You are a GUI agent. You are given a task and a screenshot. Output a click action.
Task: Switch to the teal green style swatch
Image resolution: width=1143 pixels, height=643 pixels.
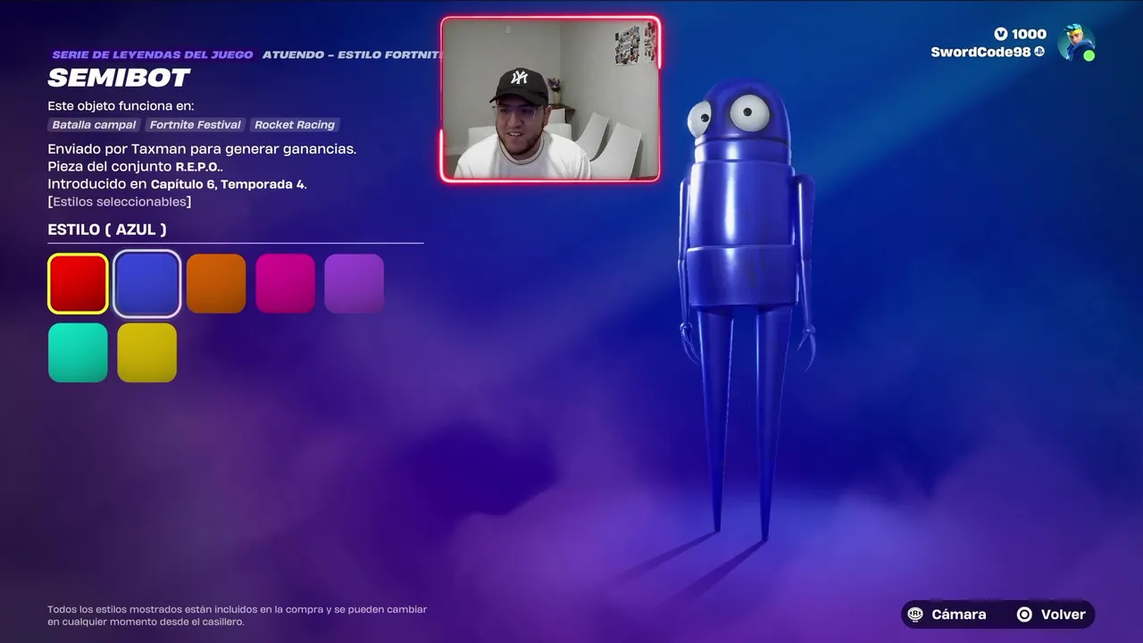78,353
